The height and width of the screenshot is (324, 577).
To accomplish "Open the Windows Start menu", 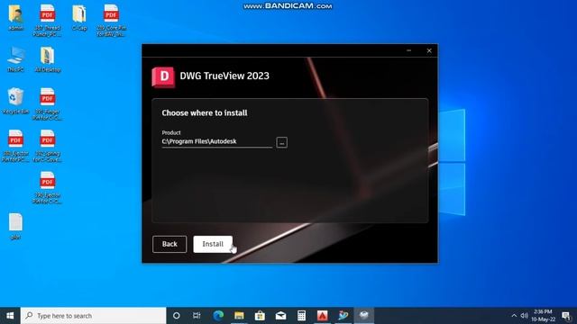I will [10, 316].
